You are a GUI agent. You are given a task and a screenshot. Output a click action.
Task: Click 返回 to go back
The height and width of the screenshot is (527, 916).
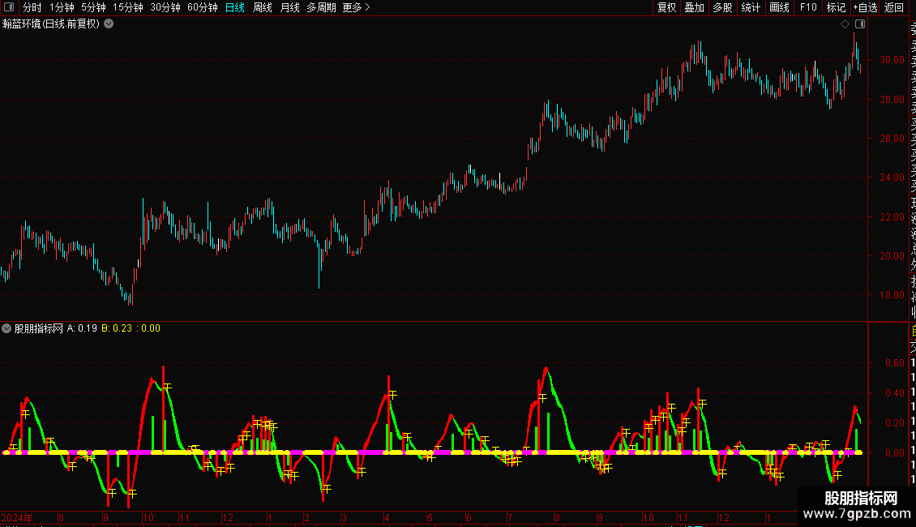coord(894,7)
